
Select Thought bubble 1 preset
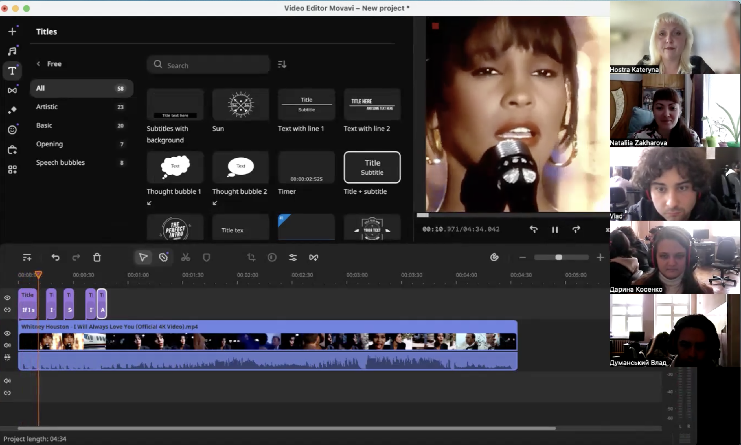click(175, 167)
